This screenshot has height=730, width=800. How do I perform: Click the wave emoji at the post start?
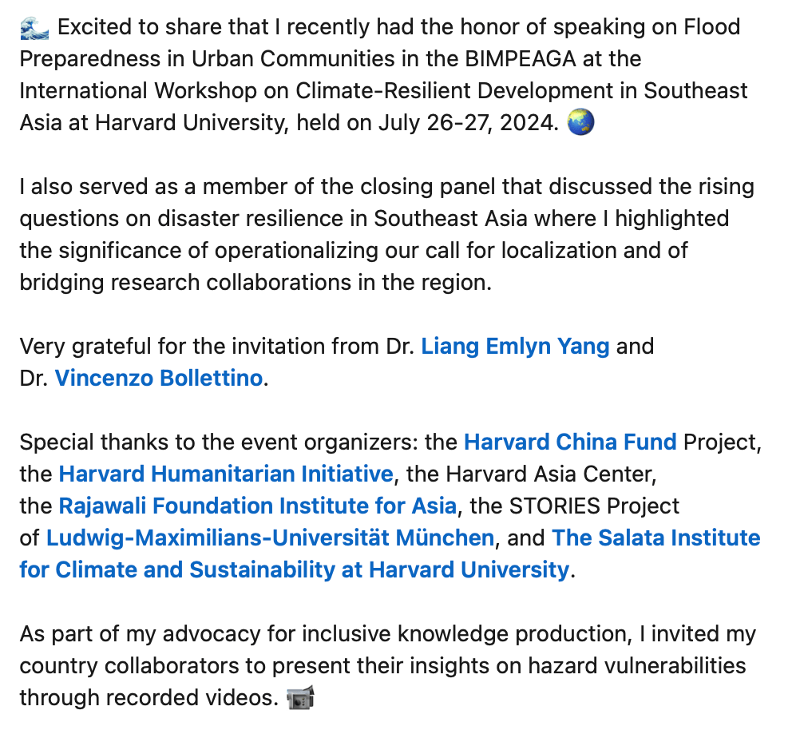[x=34, y=28]
